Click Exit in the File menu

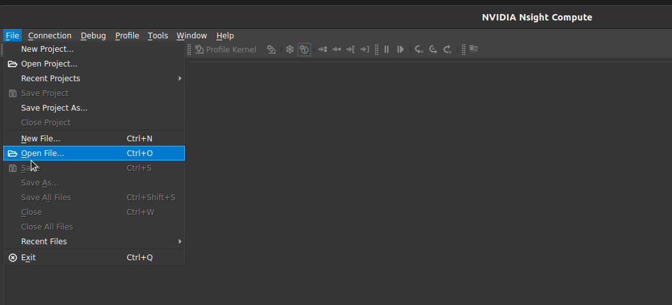coord(28,258)
